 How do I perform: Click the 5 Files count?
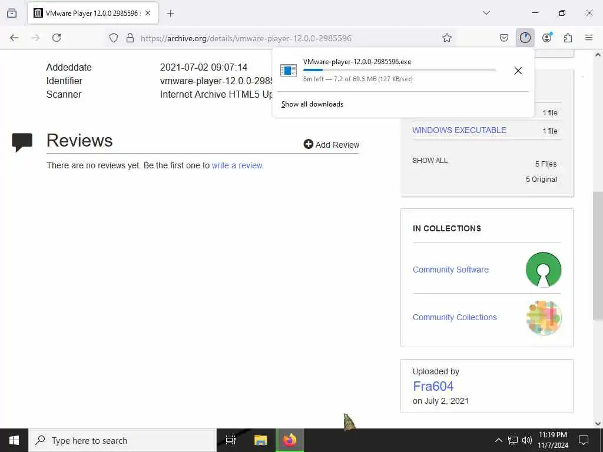point(546,164)
